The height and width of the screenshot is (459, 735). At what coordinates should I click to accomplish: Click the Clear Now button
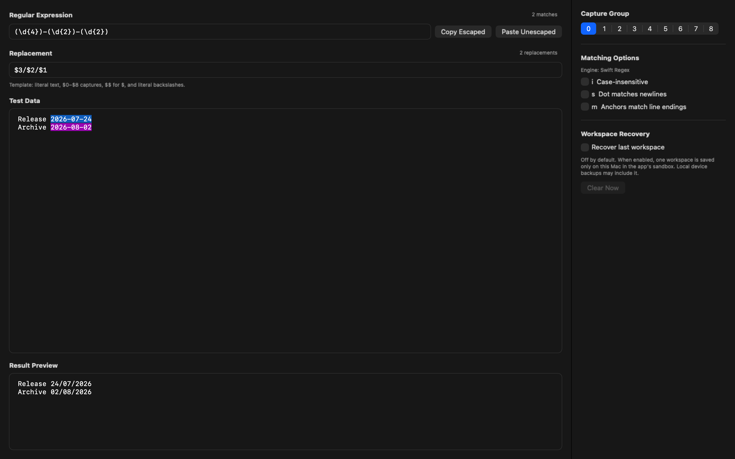pyautogui.click(x=603, y=188)
